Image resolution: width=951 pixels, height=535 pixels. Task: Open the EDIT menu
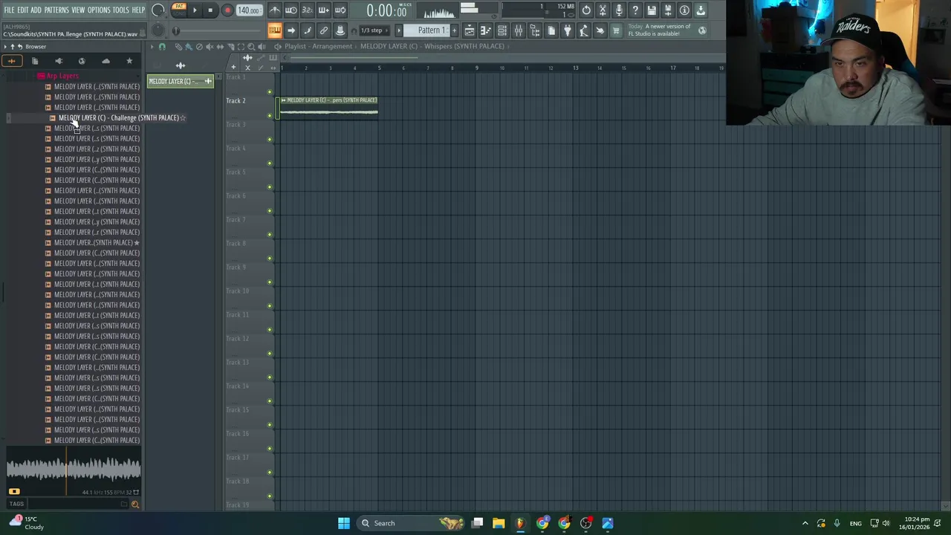coord(23,10)
